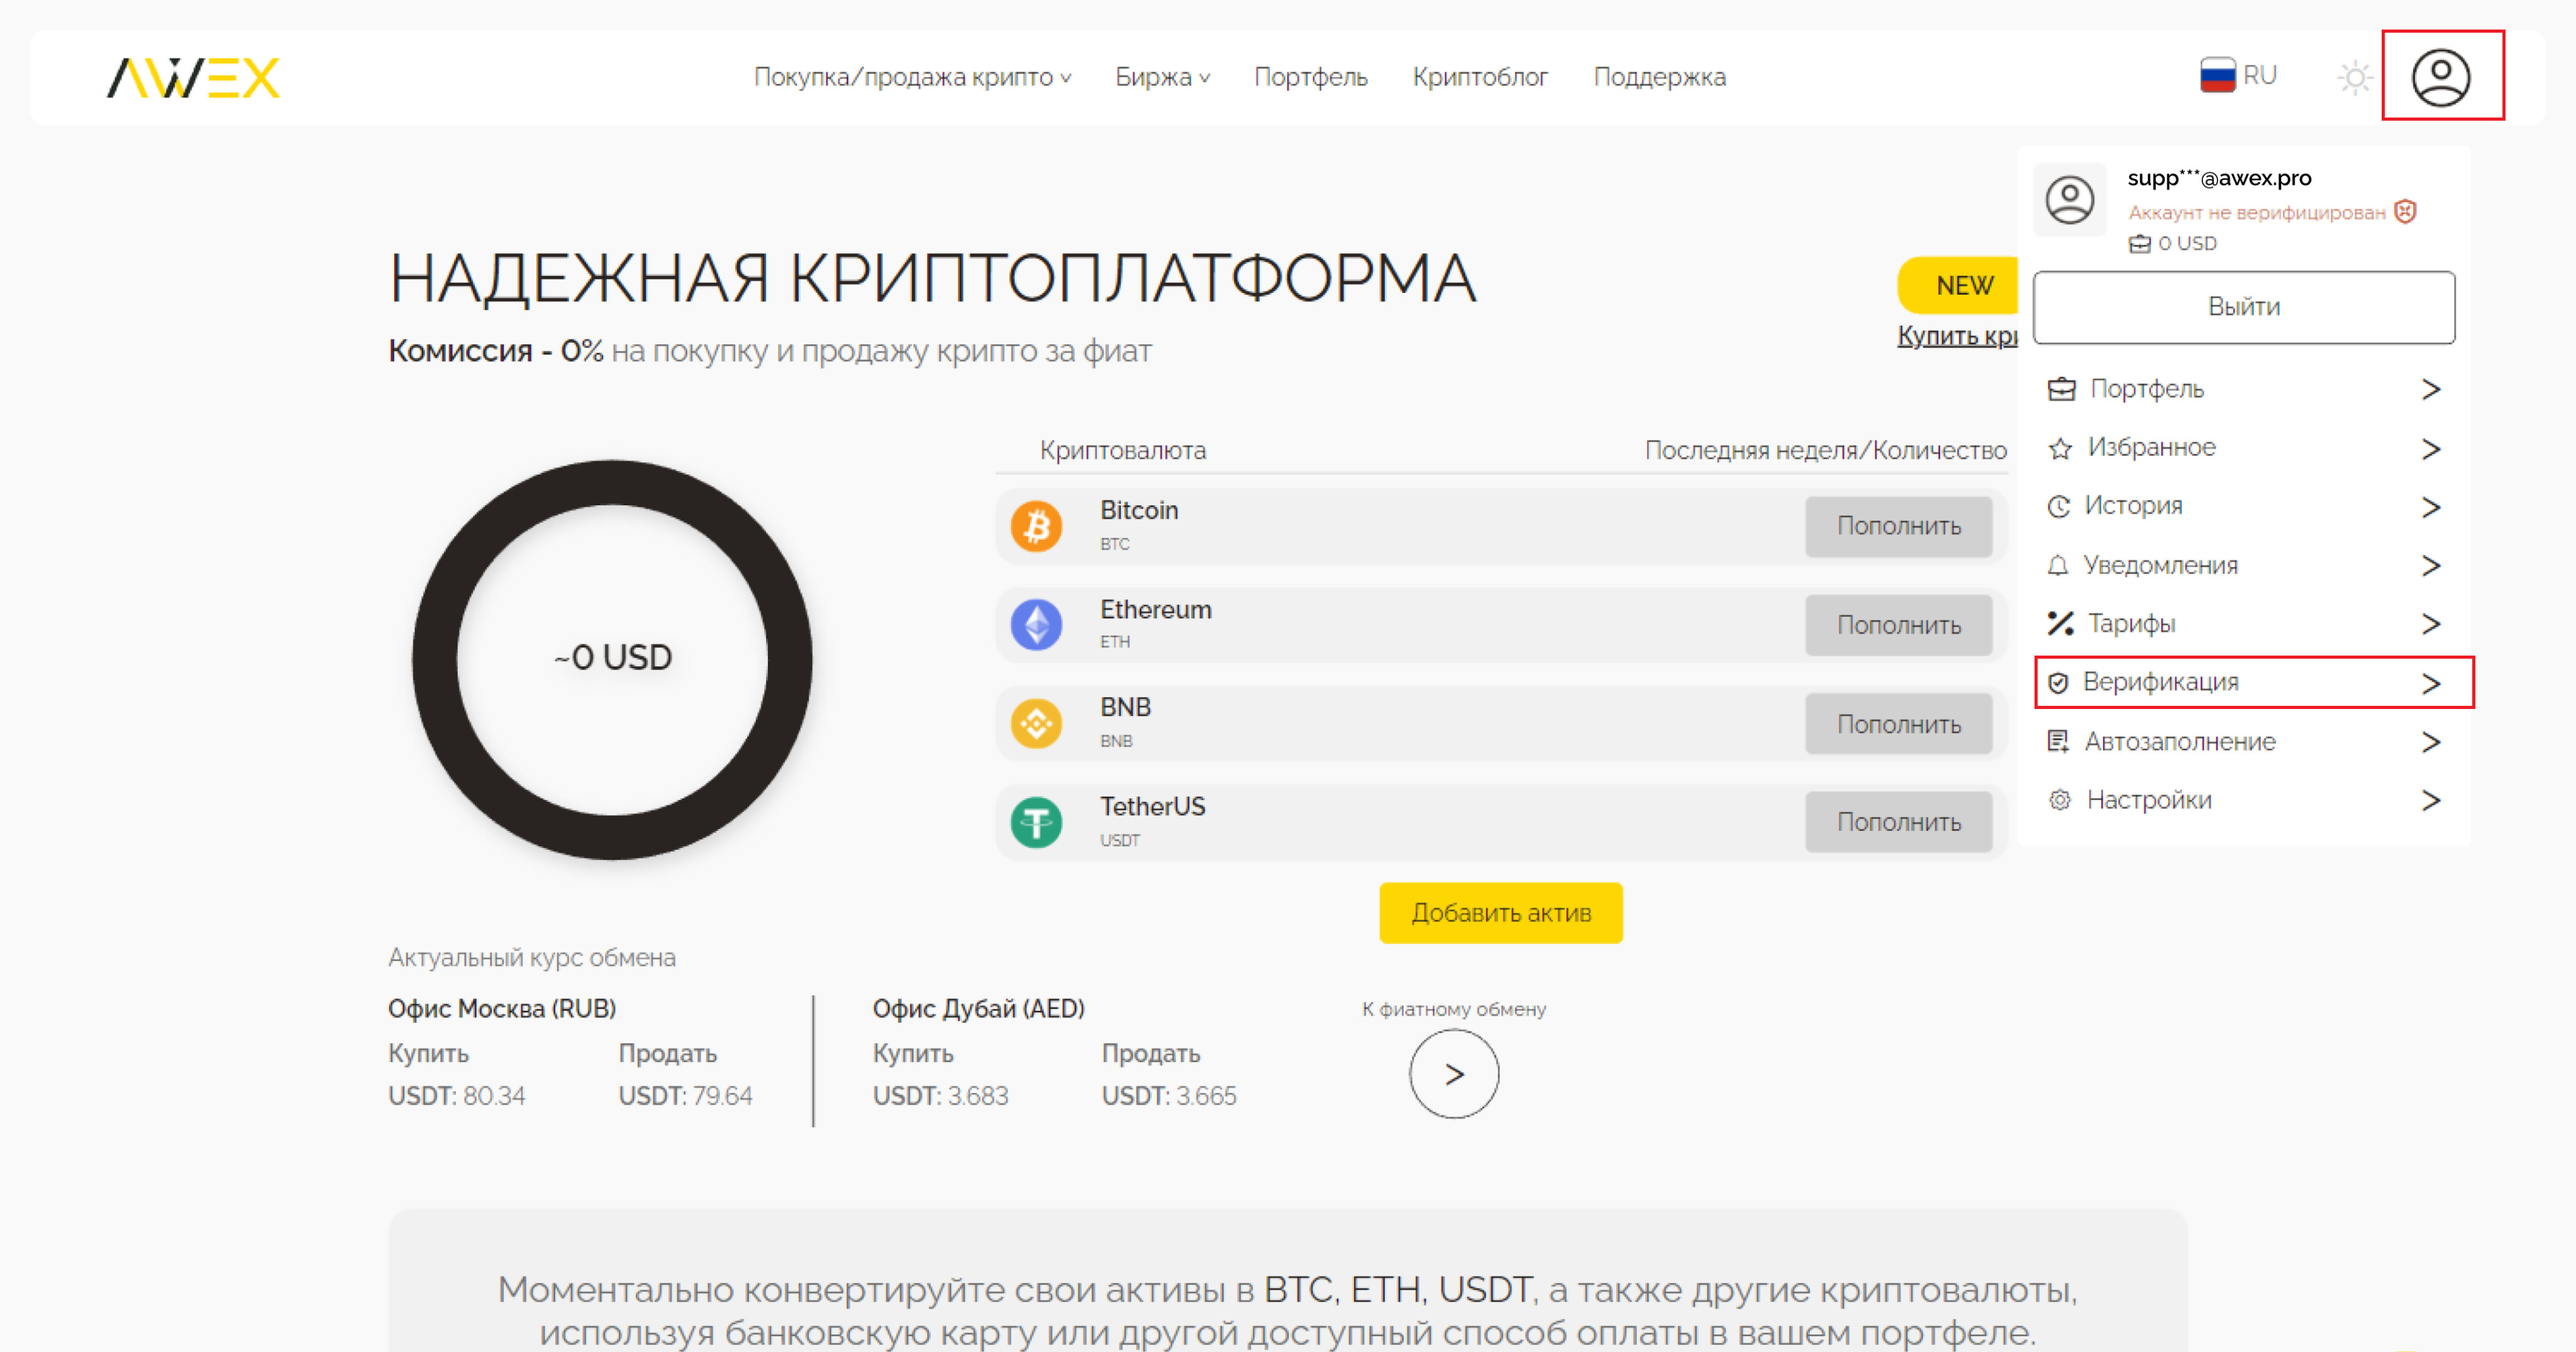Expand the Биржа dropdown menu
The width and height of the screenshot is (2576, 1352).
click(x=1161, y=77)
